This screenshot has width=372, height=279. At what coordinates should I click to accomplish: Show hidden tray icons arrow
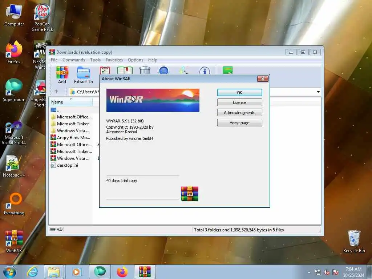coord(309,272)
